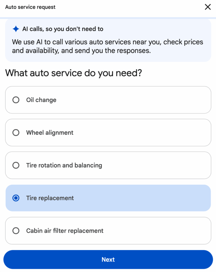This screenshot has width=216, height=272.
Task: Click the Cabin air filter replacement card
Action: (x=108, y=231)
